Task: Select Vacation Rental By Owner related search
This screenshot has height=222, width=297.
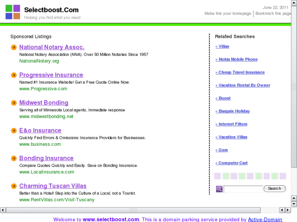Action: coord(243,85)
